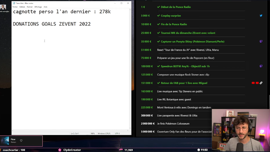Select goal 'Live musique avec Tip Stevens en public'

point(180,92)
